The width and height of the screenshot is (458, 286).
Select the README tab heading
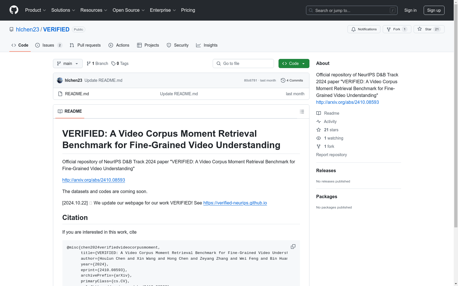pos(70,111)
